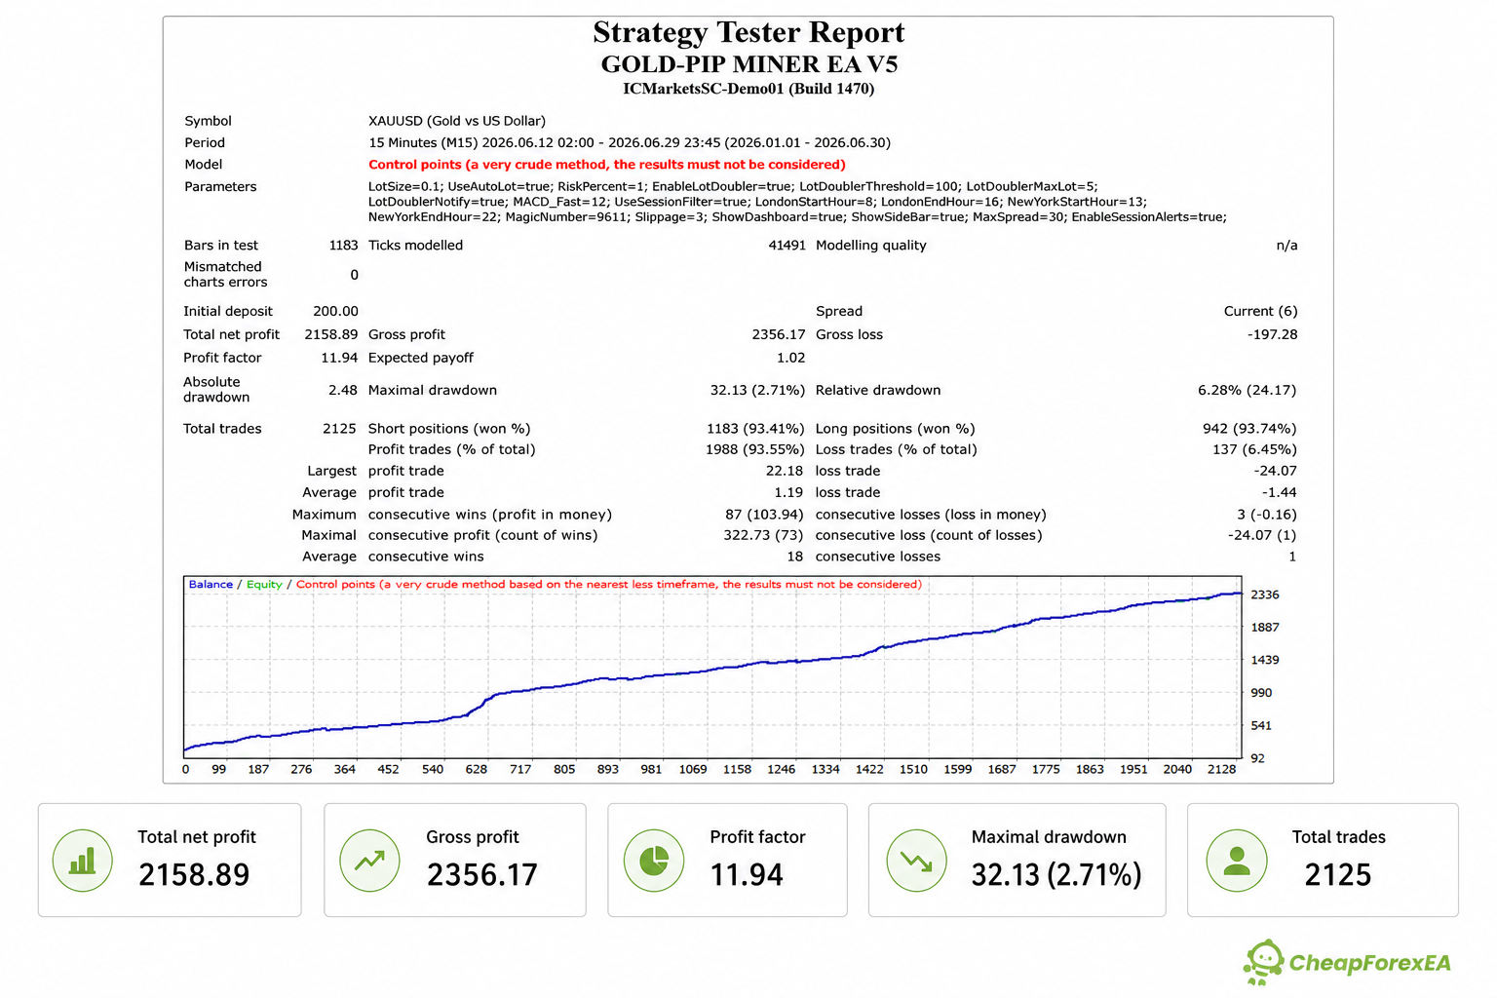The width and height of the screenshot is (1497, 998).
Task: Click the blue Balance legend label in chart
Action: click(211, 585)
